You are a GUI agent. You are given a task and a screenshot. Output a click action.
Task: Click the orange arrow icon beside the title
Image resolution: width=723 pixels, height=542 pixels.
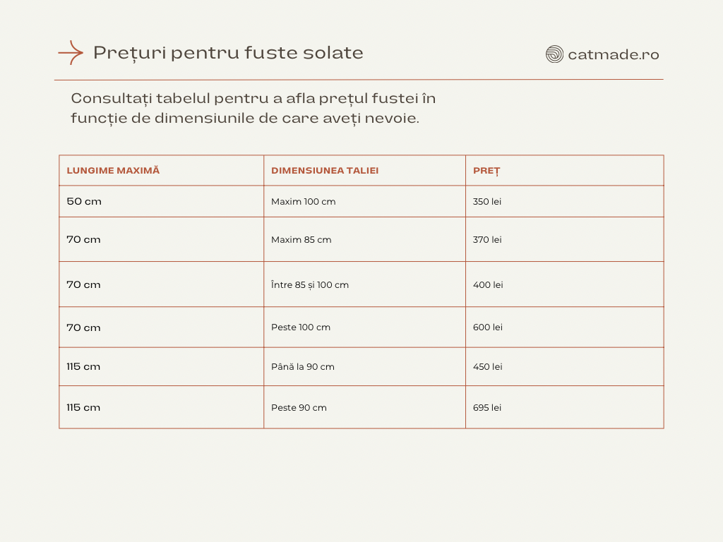click(x=71, y=53)
